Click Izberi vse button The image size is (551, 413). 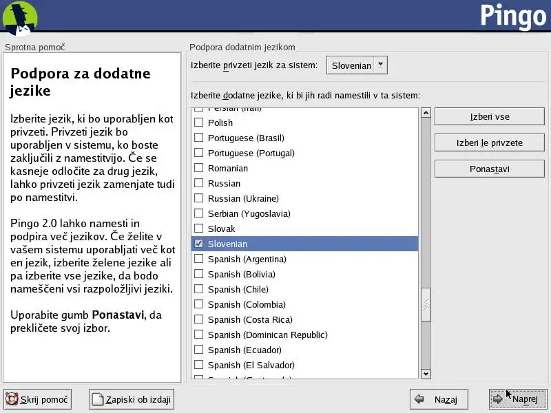[x=490, y=116]
